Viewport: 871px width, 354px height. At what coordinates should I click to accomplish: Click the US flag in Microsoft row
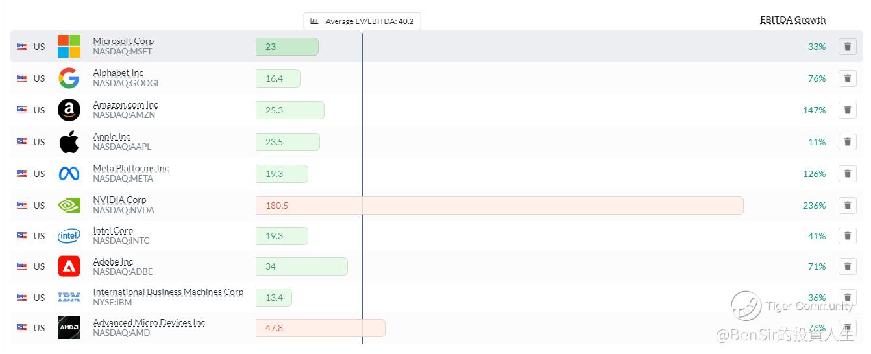click(x=22, y=47)
